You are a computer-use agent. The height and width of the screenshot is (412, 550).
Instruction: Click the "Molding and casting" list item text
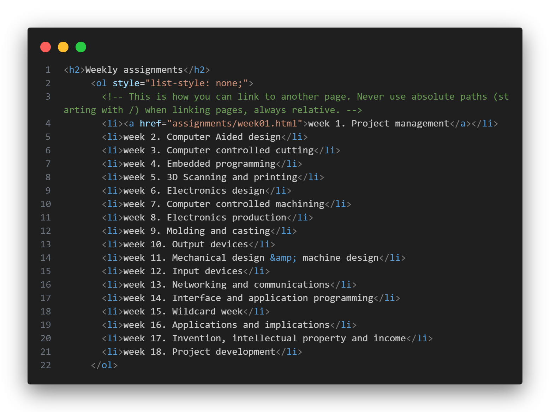[x=218, y=231]
